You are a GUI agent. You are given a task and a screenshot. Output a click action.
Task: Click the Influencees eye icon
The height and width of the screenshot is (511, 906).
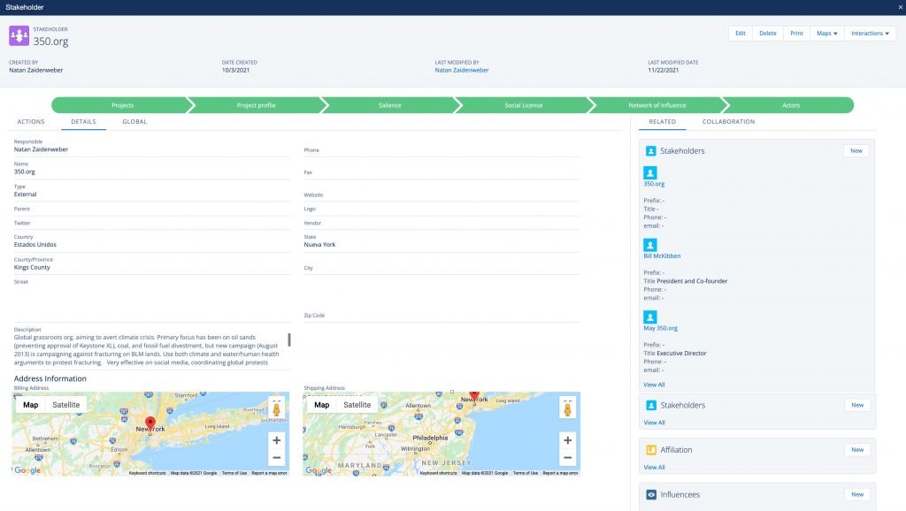click(x=651, y=495)
